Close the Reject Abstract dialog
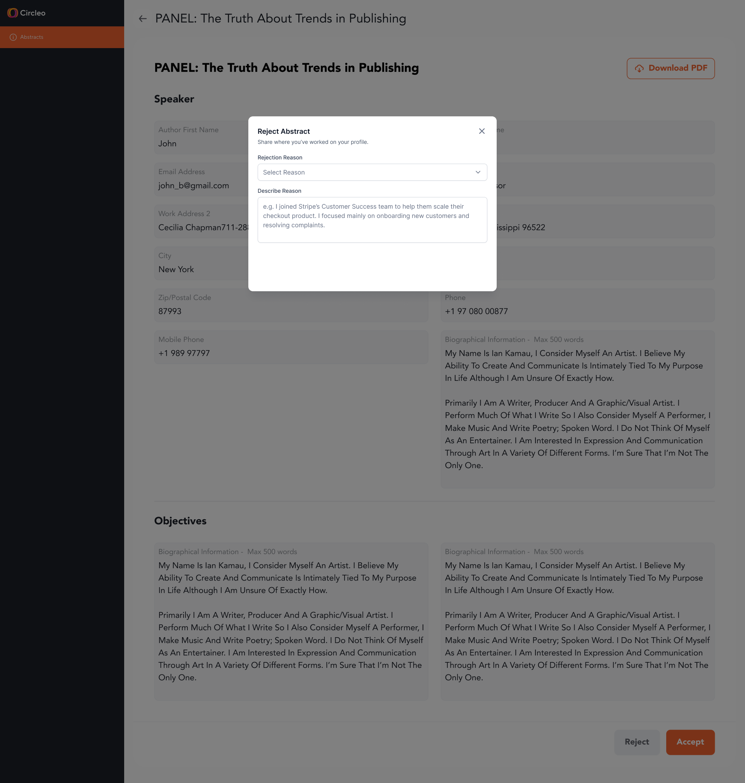This screenshot has height=783, width=745. 482,131
